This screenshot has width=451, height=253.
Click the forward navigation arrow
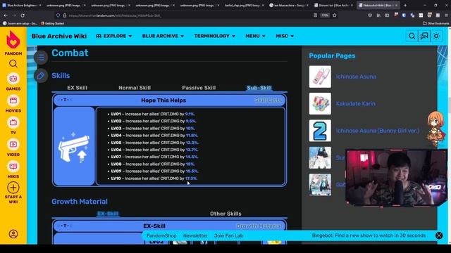pos(14,15)
